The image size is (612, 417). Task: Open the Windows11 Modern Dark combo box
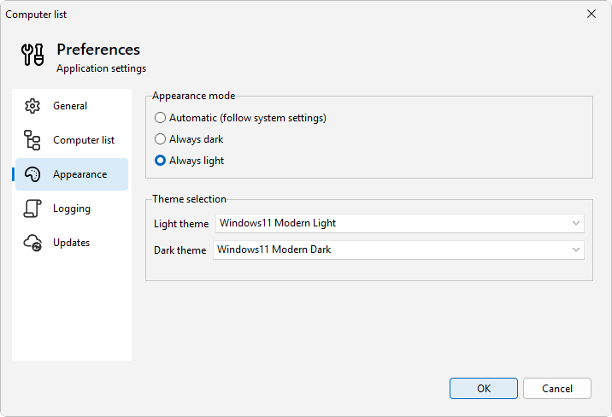(x=398, y=250)
